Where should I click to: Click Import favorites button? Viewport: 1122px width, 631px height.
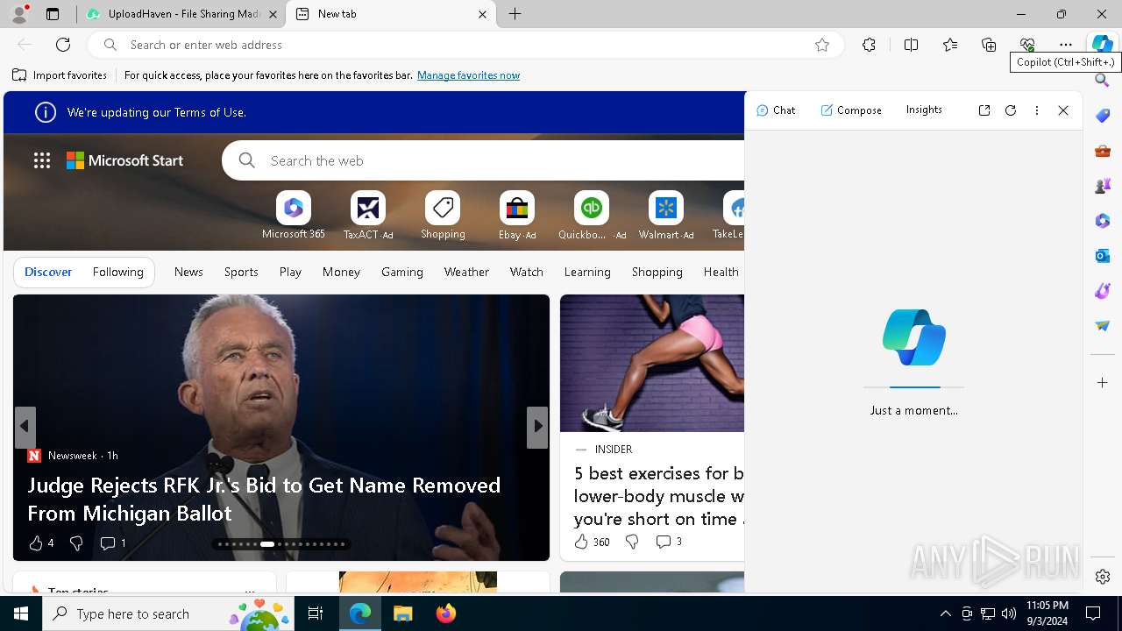tap(60, 75)
